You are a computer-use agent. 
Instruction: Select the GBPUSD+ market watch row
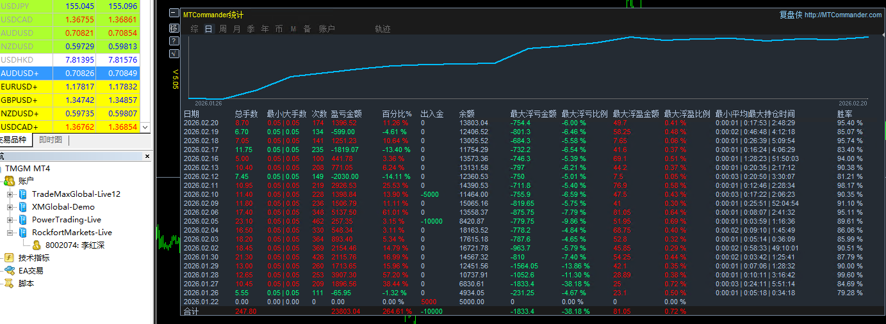point(70,100)
